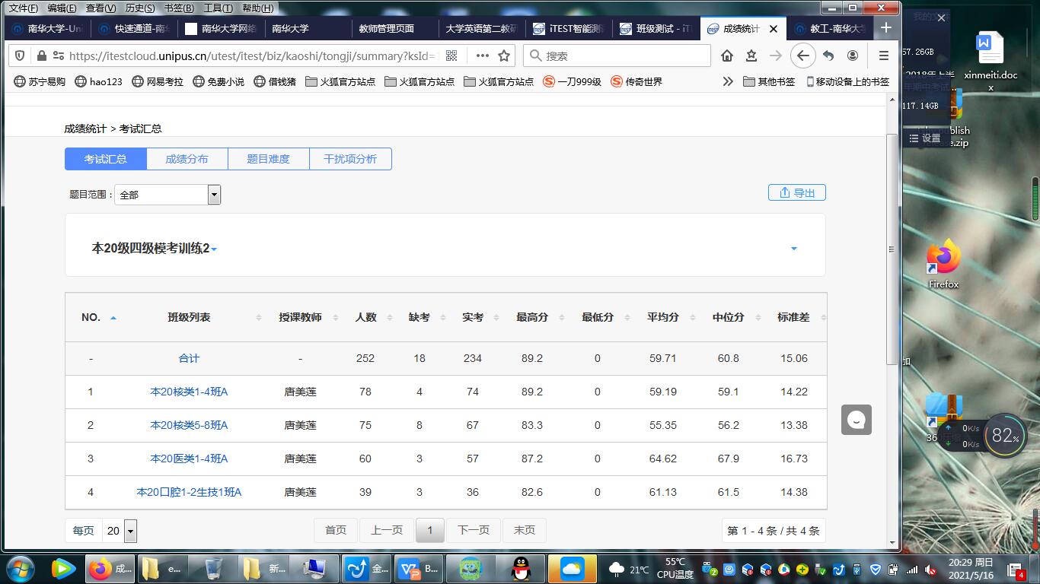Open the 本20医类1-4班A class link
1040x584 pixels.
[x=189, y=459]
